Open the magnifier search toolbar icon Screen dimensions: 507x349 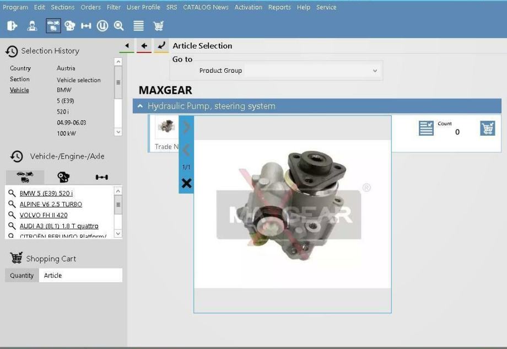tap(118, 26)
